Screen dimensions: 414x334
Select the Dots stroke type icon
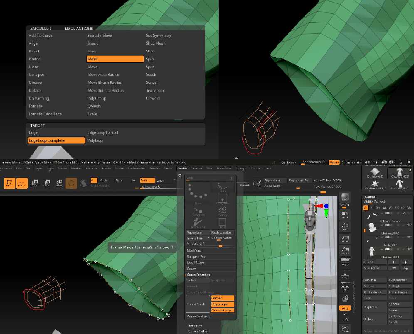click(222, 188)
